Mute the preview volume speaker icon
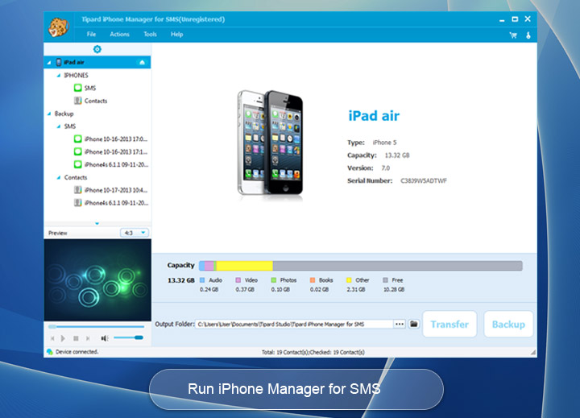The height and width of the screenshot is (418, 580). [x=105, y=338]
